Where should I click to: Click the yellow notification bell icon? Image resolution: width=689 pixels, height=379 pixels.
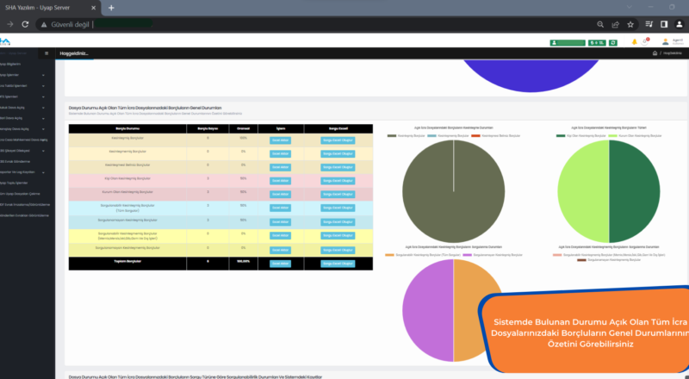(x=635, y=41)
